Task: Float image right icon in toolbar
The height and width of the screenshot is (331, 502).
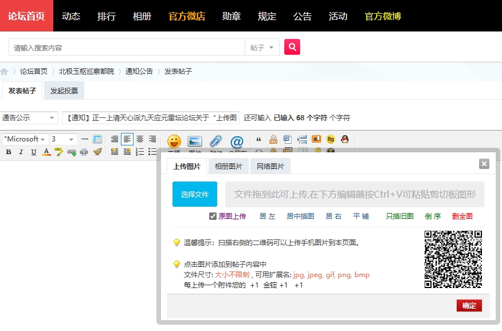Action: (x=127, y=152)
